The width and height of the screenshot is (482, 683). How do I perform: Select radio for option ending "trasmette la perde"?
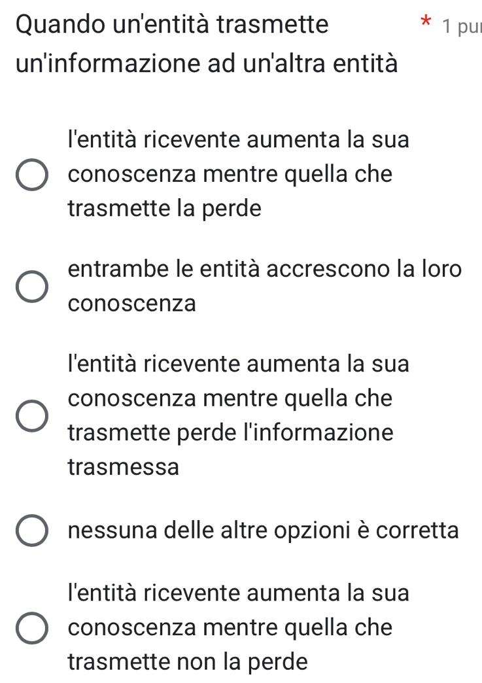click(x=31, y=175)
